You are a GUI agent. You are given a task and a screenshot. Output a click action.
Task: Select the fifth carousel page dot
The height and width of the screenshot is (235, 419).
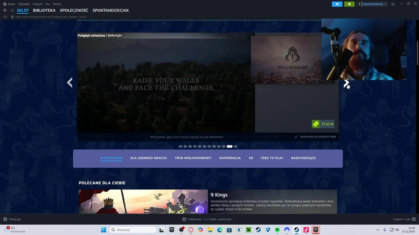click(x=200, y=147)
